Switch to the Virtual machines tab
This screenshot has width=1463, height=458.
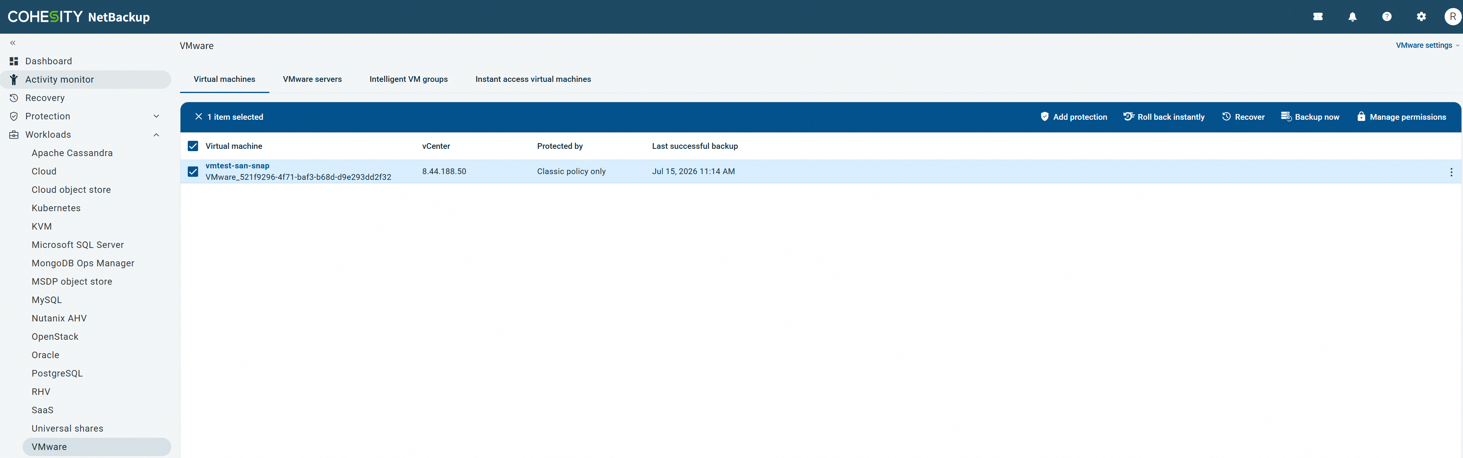[224, 79]
